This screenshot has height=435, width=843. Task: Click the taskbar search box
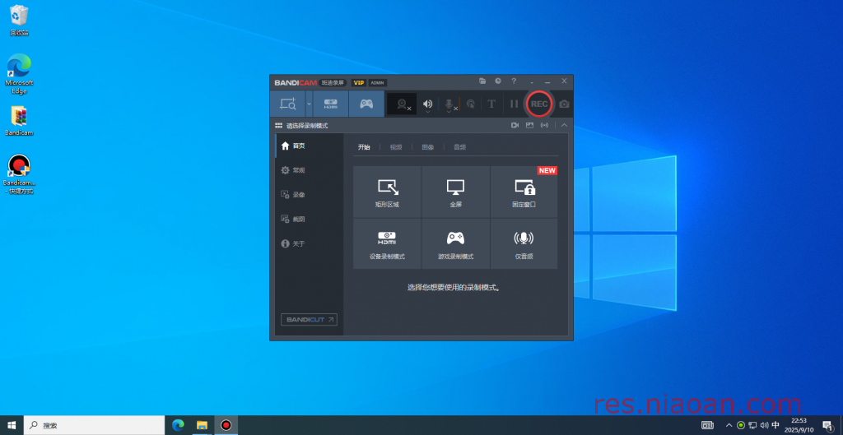[x=94, y=425]
